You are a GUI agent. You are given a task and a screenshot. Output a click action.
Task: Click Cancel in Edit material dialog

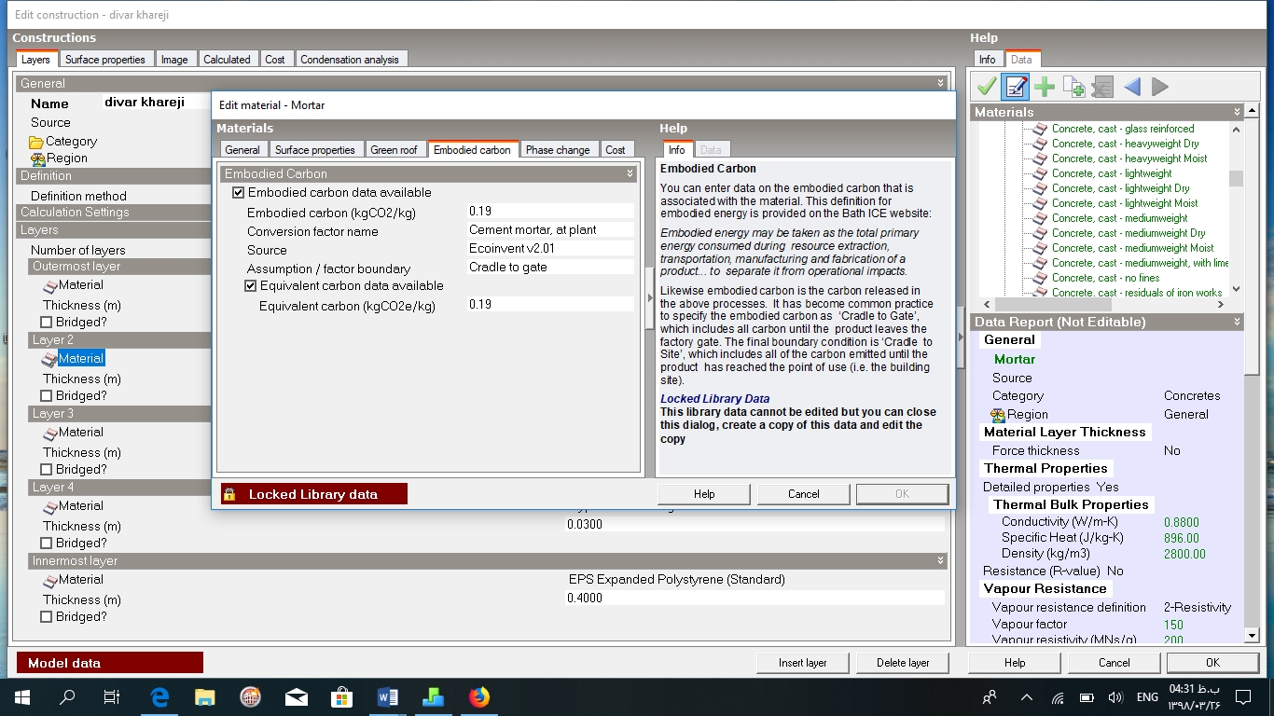click(803, 494)
